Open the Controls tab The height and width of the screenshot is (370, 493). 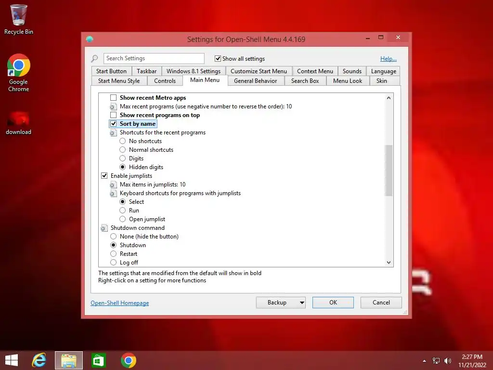pyautogui.click(x=165, y=81)
